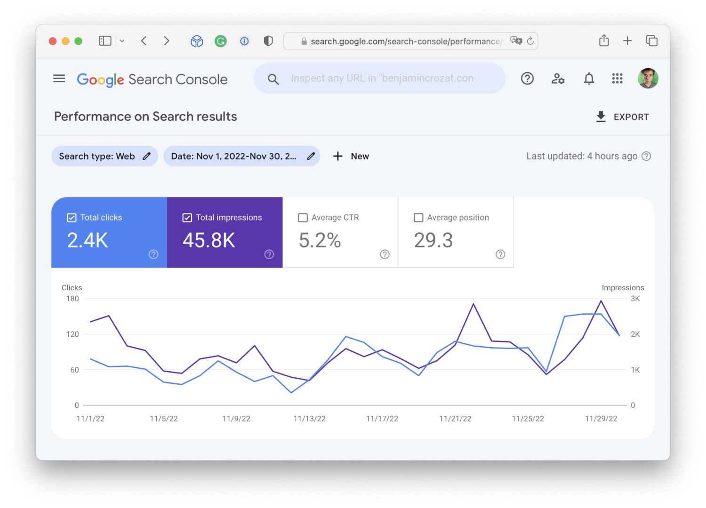706x508 pixels.
Task: Enable the Average position checkbox
Action: click(x=418, y=218)
